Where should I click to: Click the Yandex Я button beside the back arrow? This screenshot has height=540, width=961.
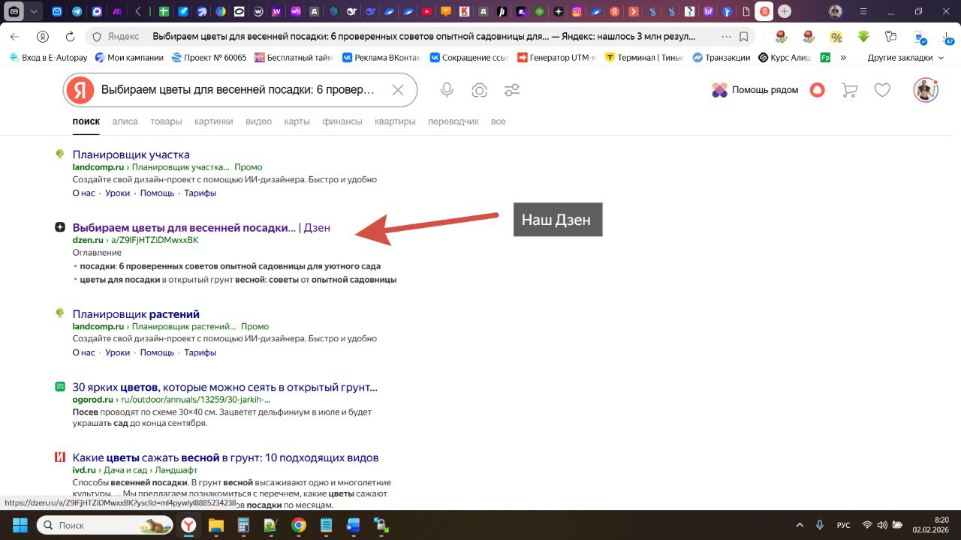point(43,36)
